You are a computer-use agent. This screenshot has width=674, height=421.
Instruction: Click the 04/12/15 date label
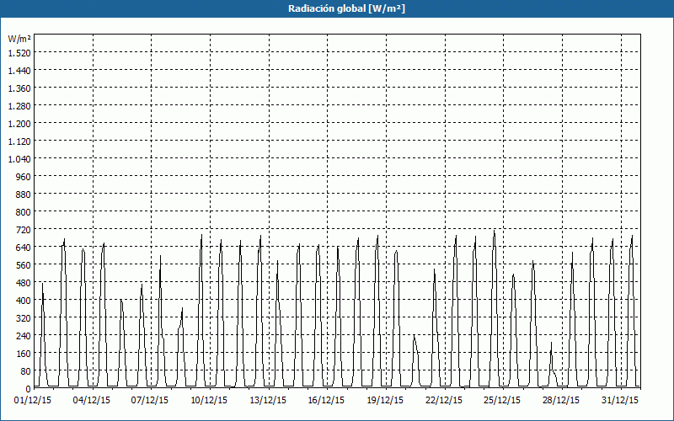[x=92, y=401]
